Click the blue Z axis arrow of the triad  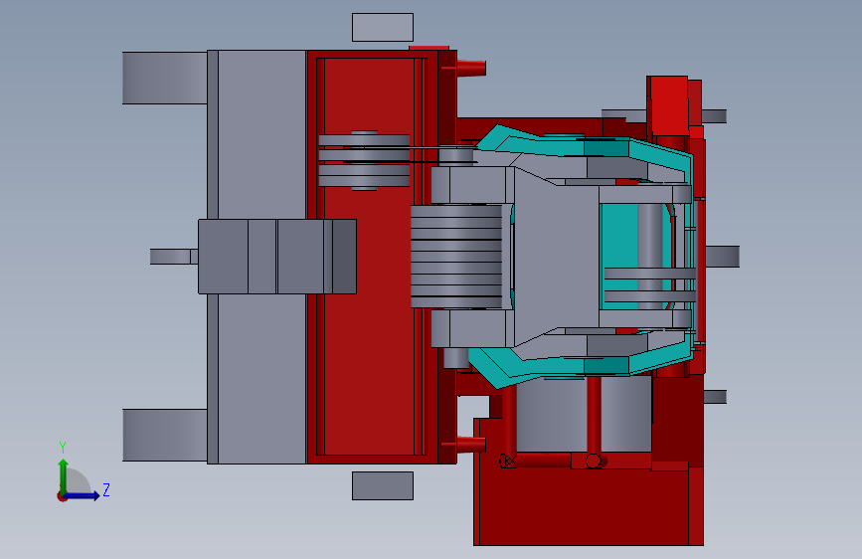84,495
